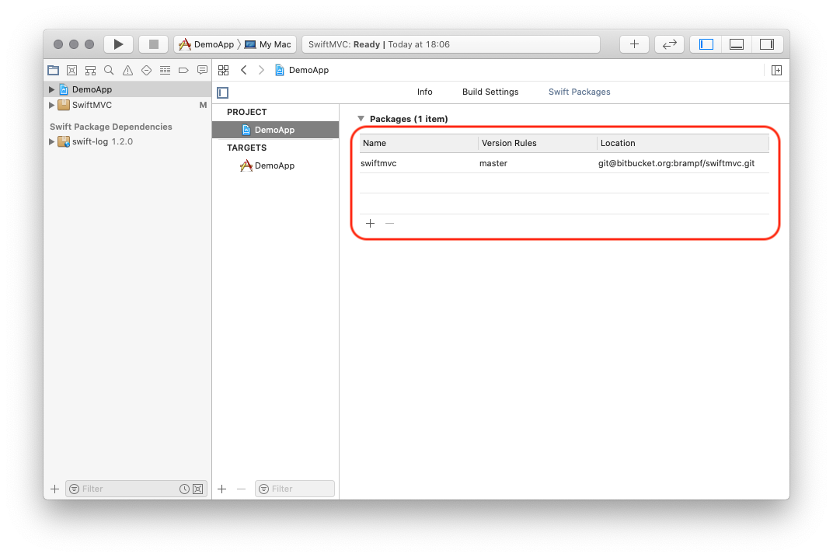This screenshot has width=833, height=557.
Task: Open the Source Control navigator
Action: [x=71, y=70]
